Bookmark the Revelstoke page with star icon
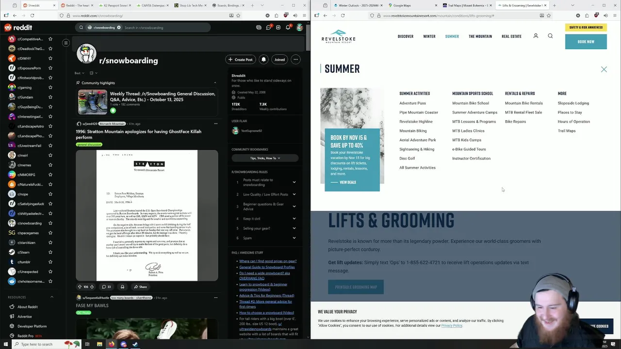The width and height of the screenshot is (621, 349). coord(549,16)
